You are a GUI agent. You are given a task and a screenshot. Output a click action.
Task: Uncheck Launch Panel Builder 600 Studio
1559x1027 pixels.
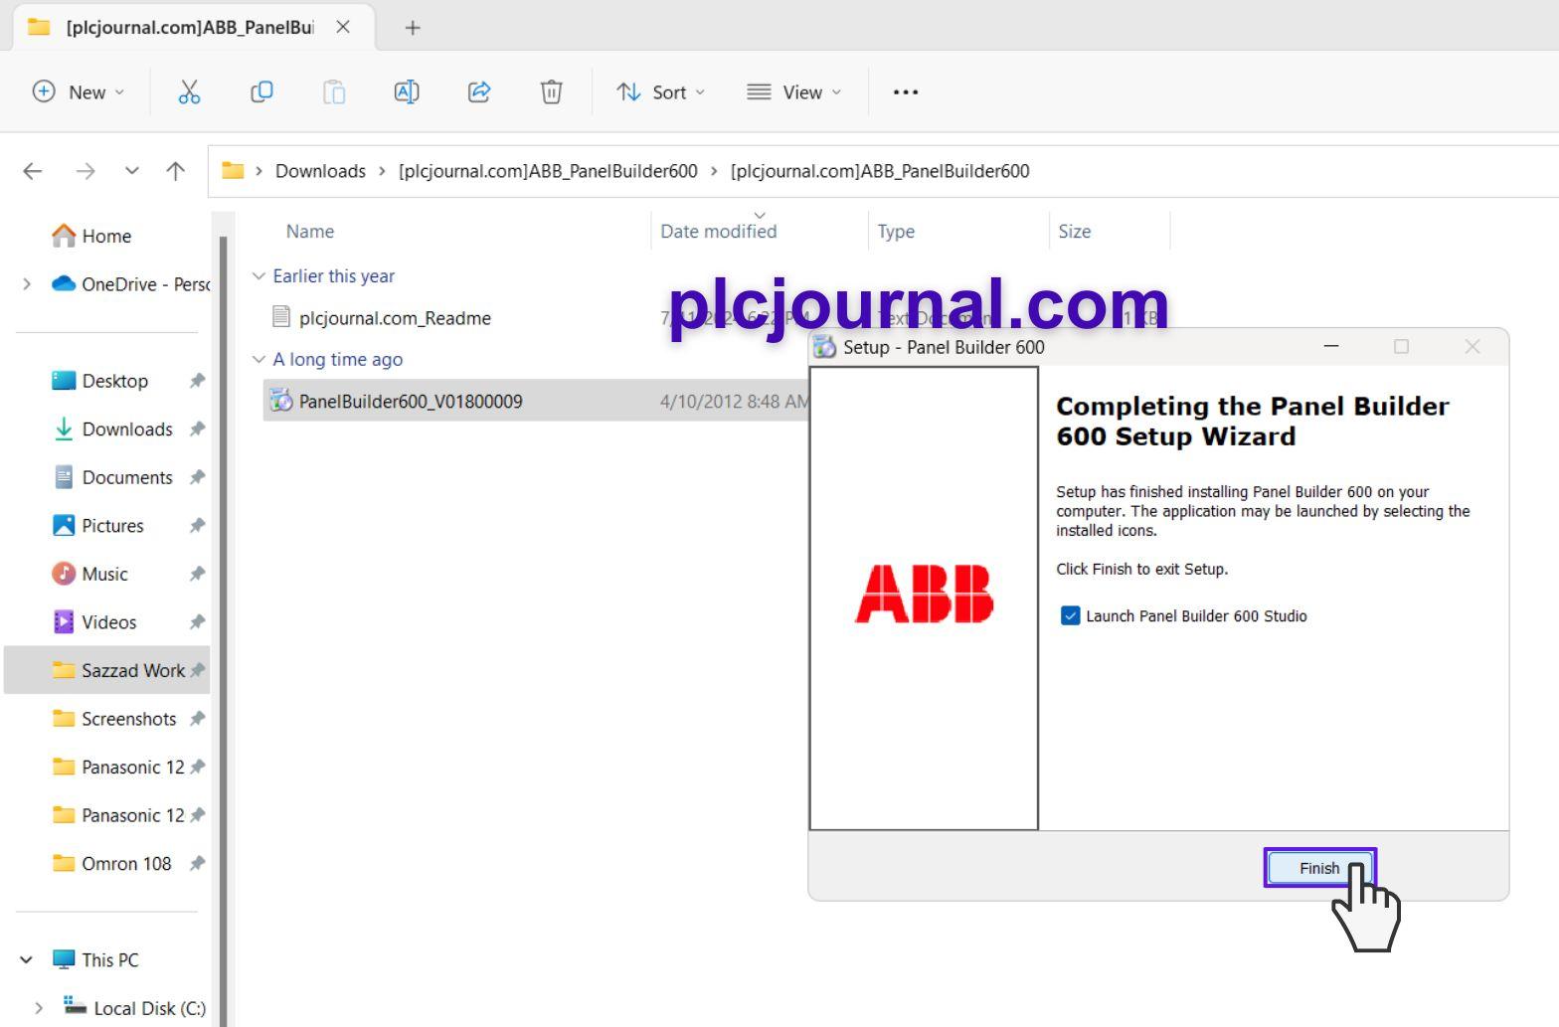click(1070, 616)
